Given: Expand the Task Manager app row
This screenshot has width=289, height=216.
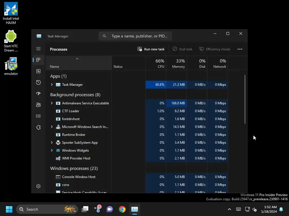Looking at the screenshot, I should [52, 84].
